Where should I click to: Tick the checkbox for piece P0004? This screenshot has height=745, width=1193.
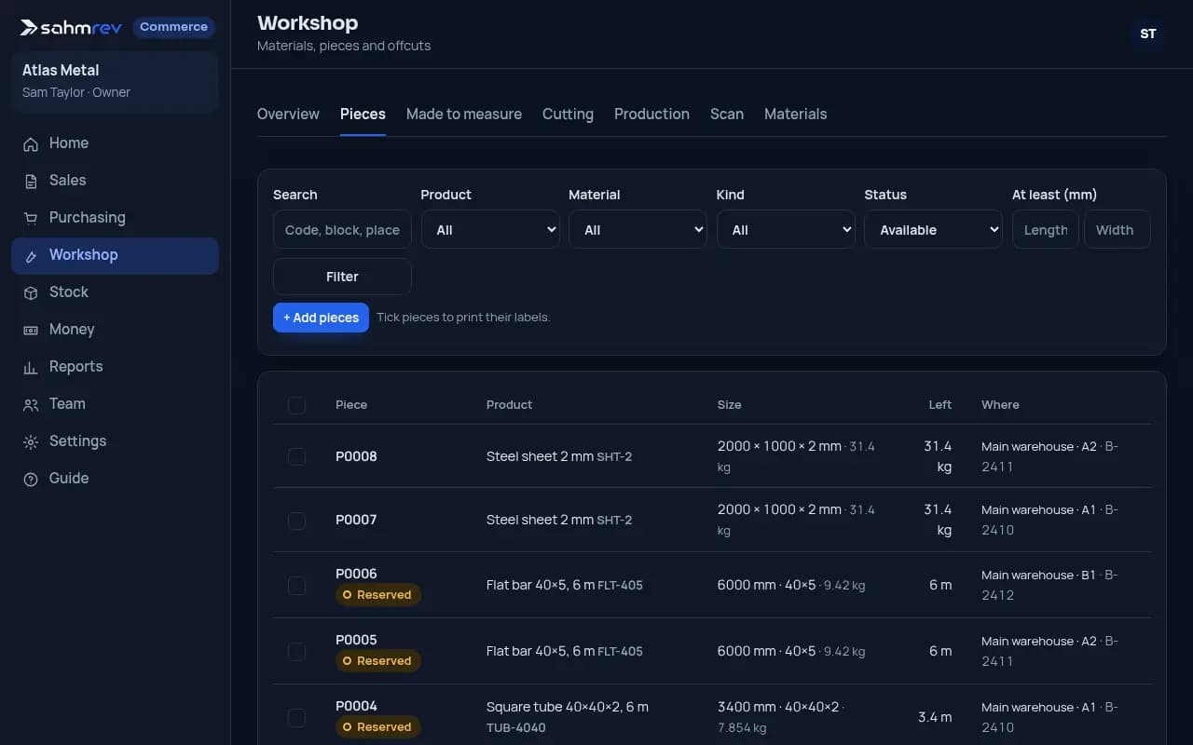coord(296,717)
